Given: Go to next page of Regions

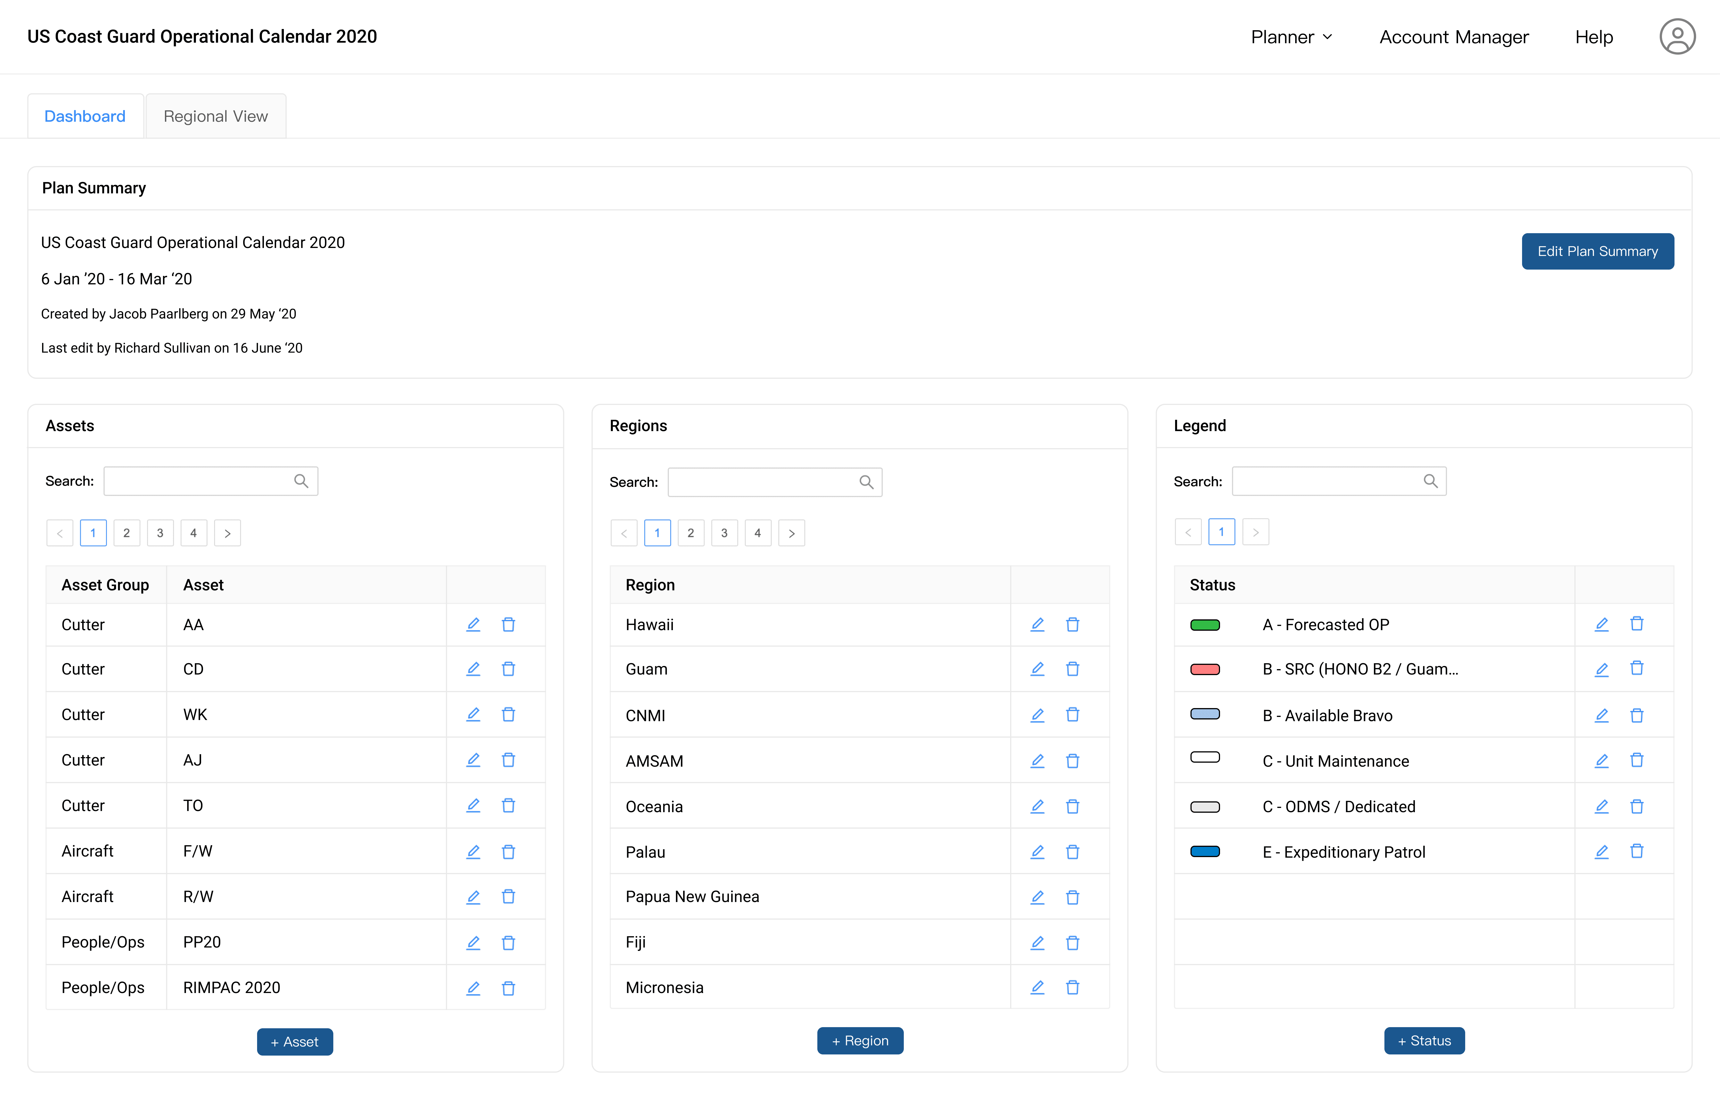Looking at the screenshot, I should (791, 533).
